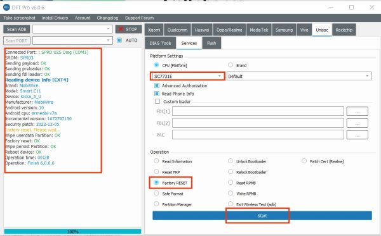Screen dimensions: 381x236
Task: Select the Unisoc tab
Action: pos(322,30)
